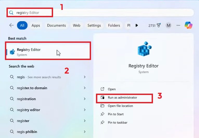Screen dimensions: 199x138
Task: Click the search icon beside registration
Action: (12, 99)
